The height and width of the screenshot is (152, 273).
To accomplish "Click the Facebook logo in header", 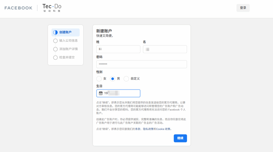I will click(x=18, y=8).
